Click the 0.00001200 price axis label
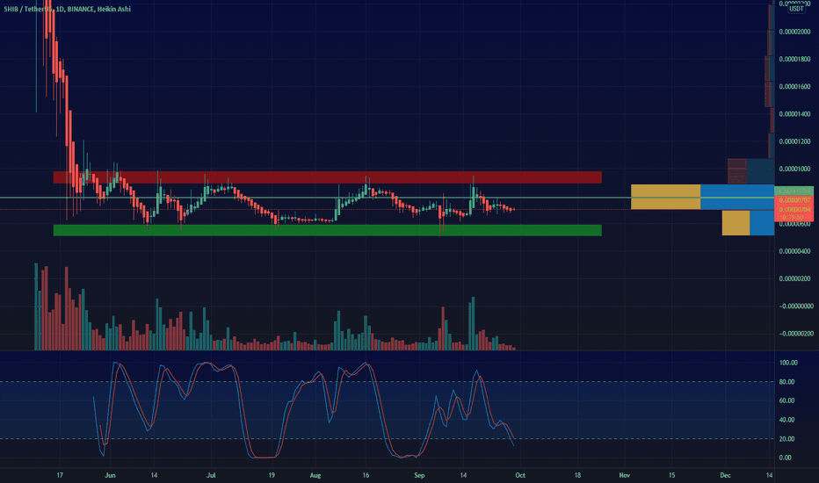 point(794,141)
